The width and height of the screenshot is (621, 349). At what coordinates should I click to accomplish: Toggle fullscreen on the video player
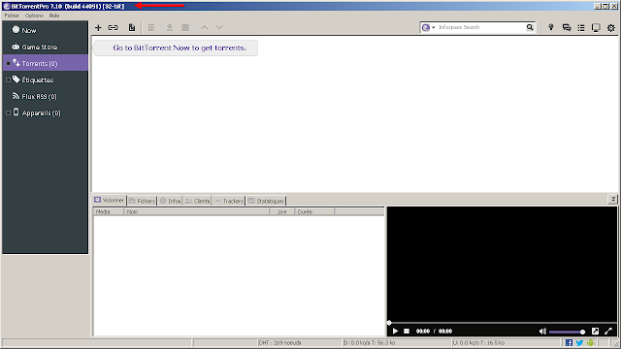[x=608, y=332]
